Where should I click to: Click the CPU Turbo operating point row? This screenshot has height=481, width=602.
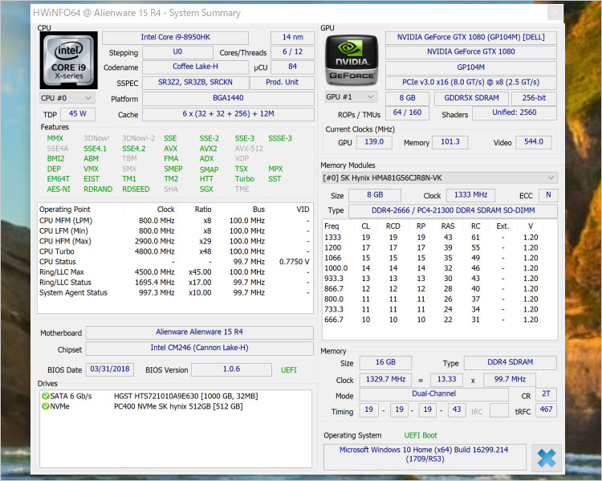[x=174, y=251]
